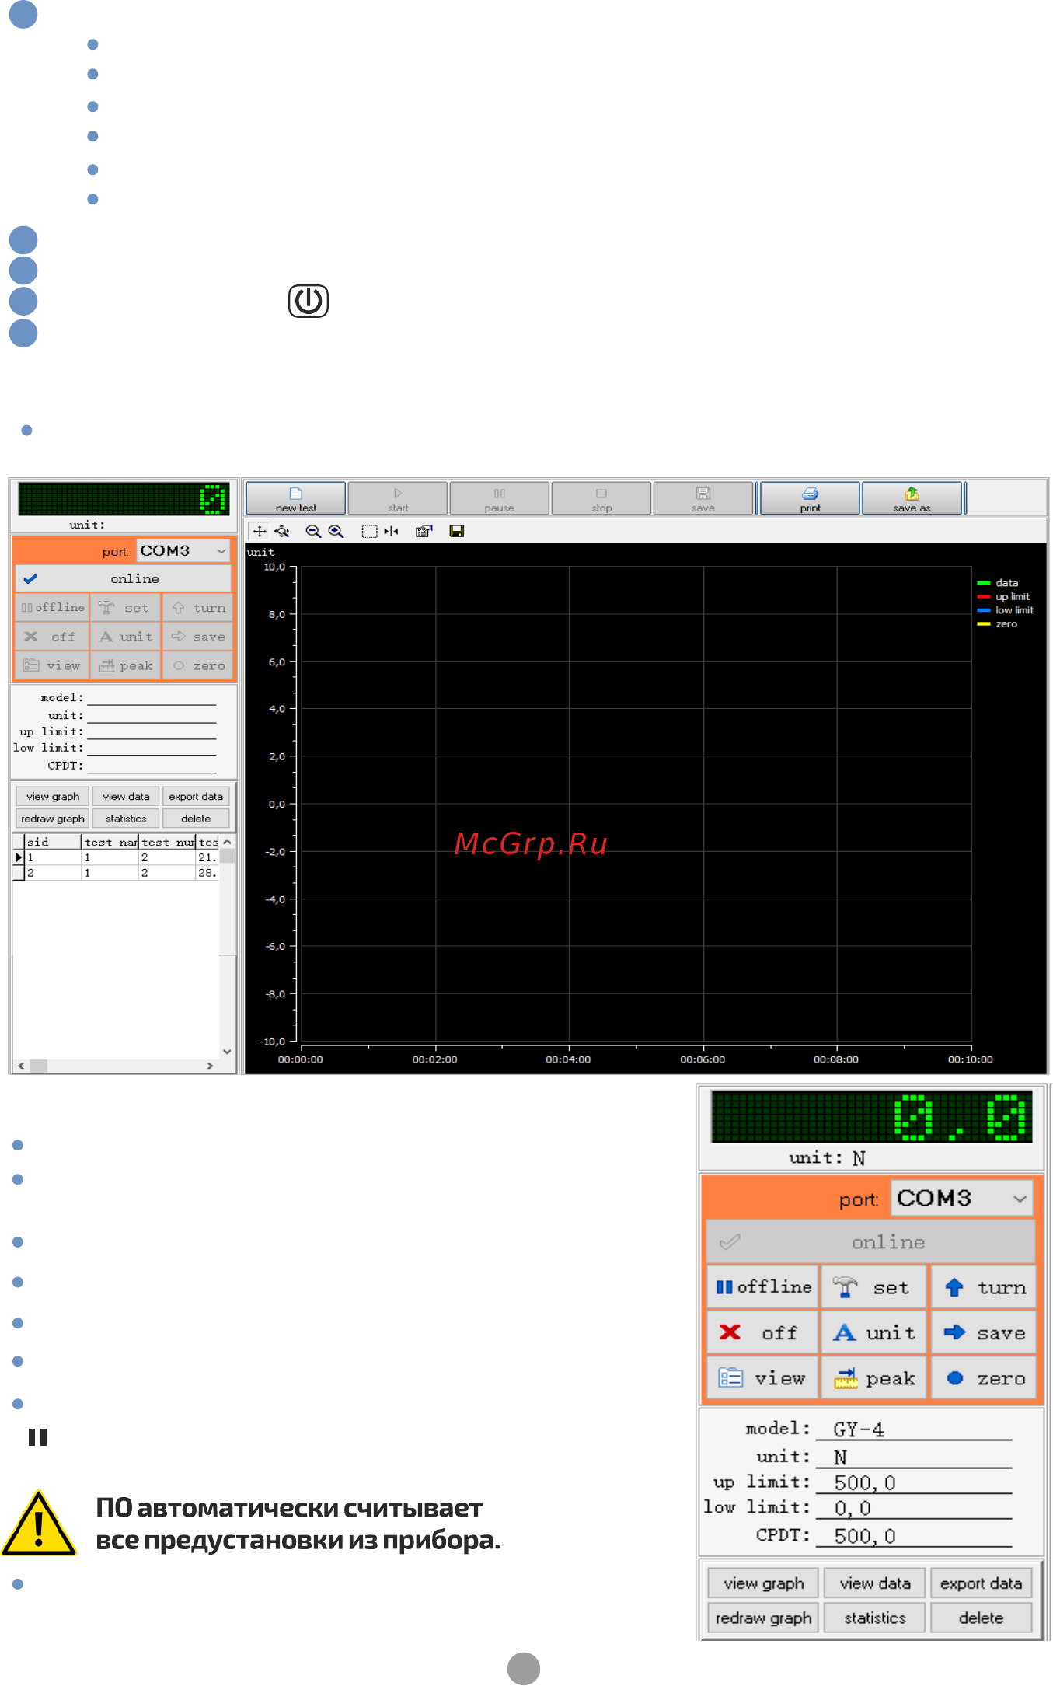The width and height of the screenshot is (1053, 1686).
Task: Click the fit-width arrows chart icon
Action: point(392,532)
